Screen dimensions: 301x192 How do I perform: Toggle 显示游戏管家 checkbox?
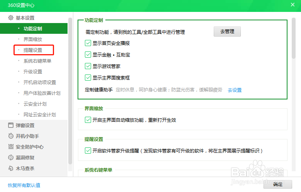[88, 66]
